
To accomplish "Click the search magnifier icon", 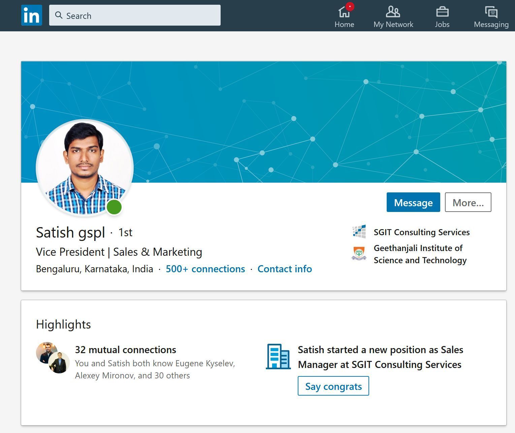I will [59, 15].
